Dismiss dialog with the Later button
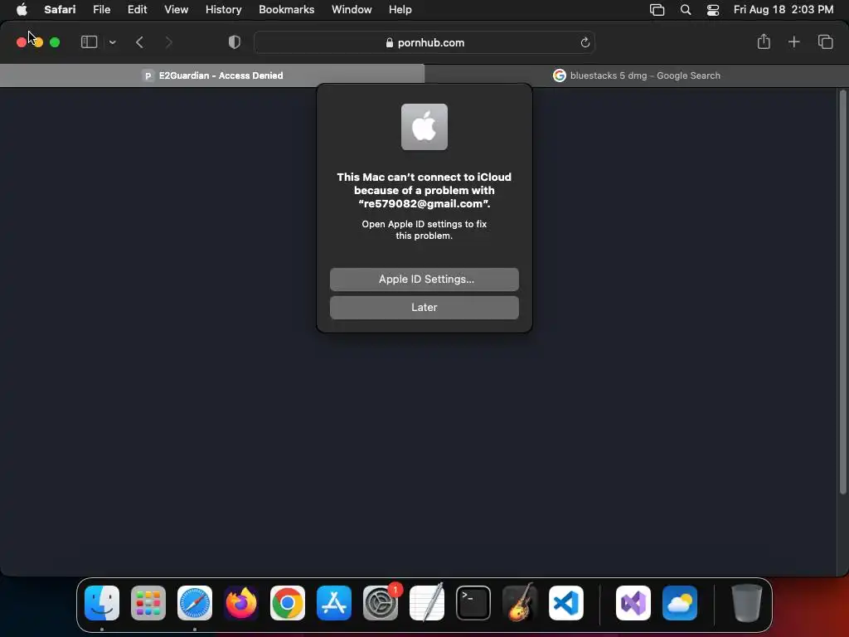 click(424, 307)
